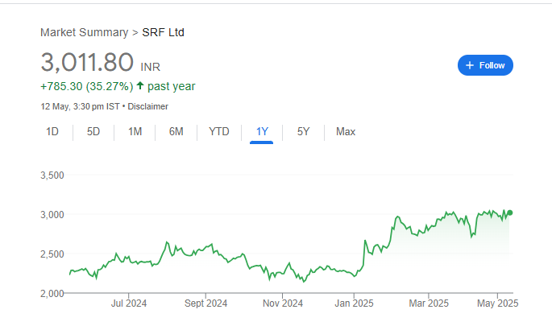Click the 2,500 y-axis label
This screenshot has width=552, height=322.
pos(52,254)
